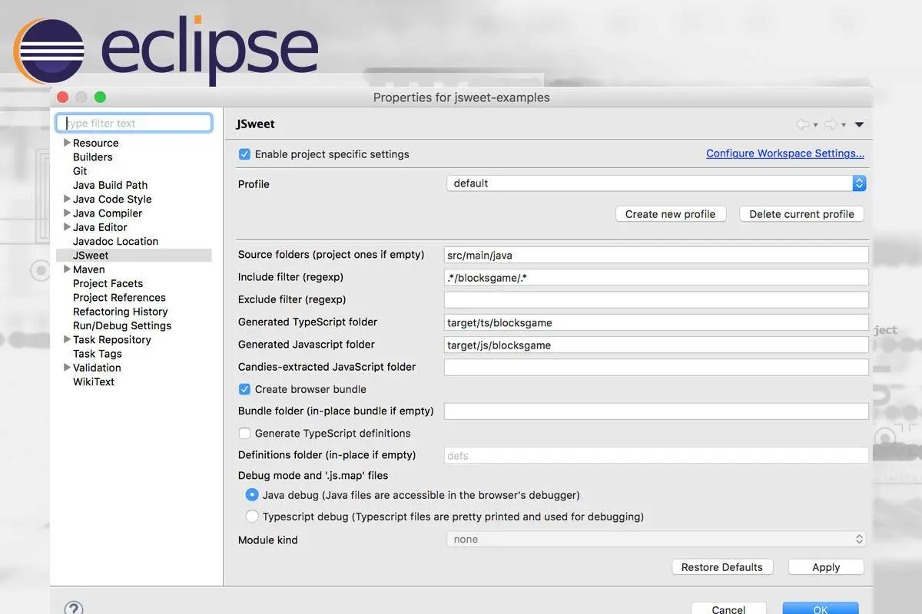Select the JSweet properties page

[91, 256]
